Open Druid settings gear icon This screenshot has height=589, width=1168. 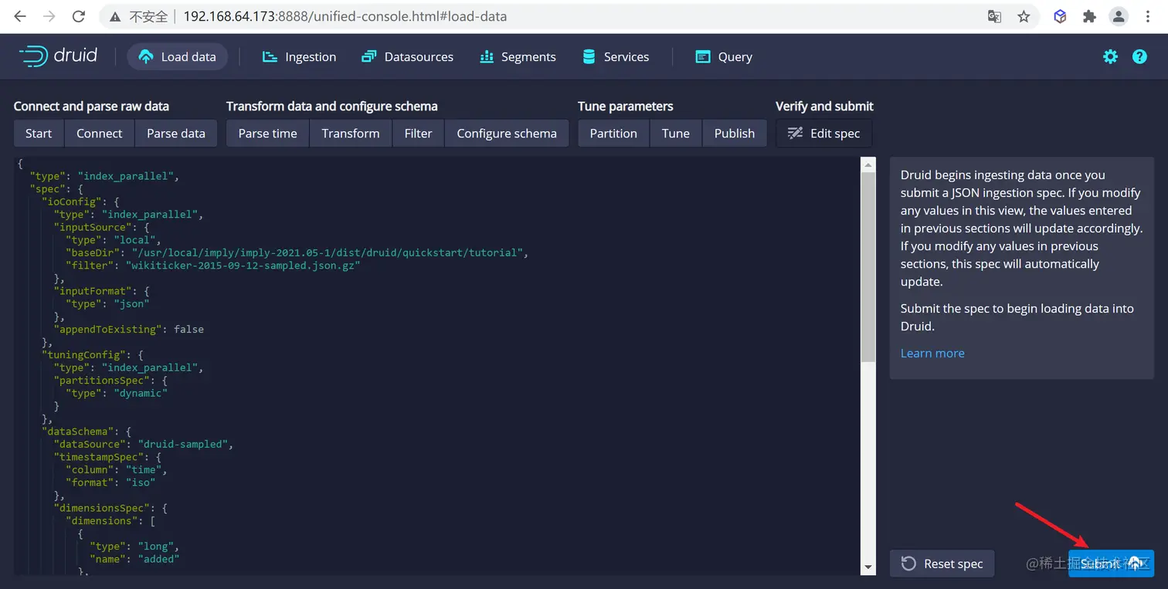1110,56
